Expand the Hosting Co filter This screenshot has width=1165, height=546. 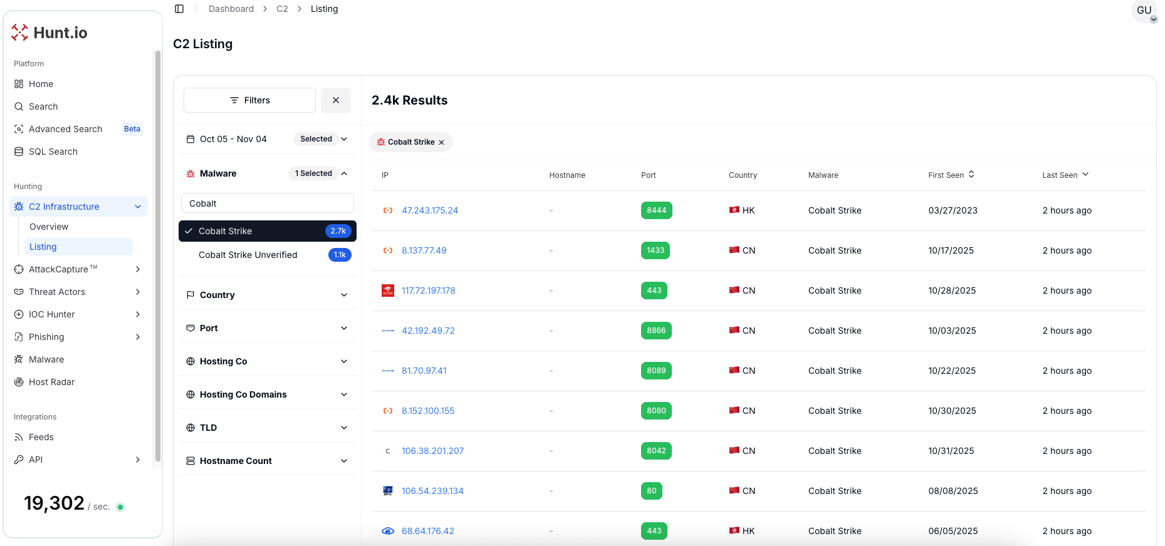coord(267,361)
